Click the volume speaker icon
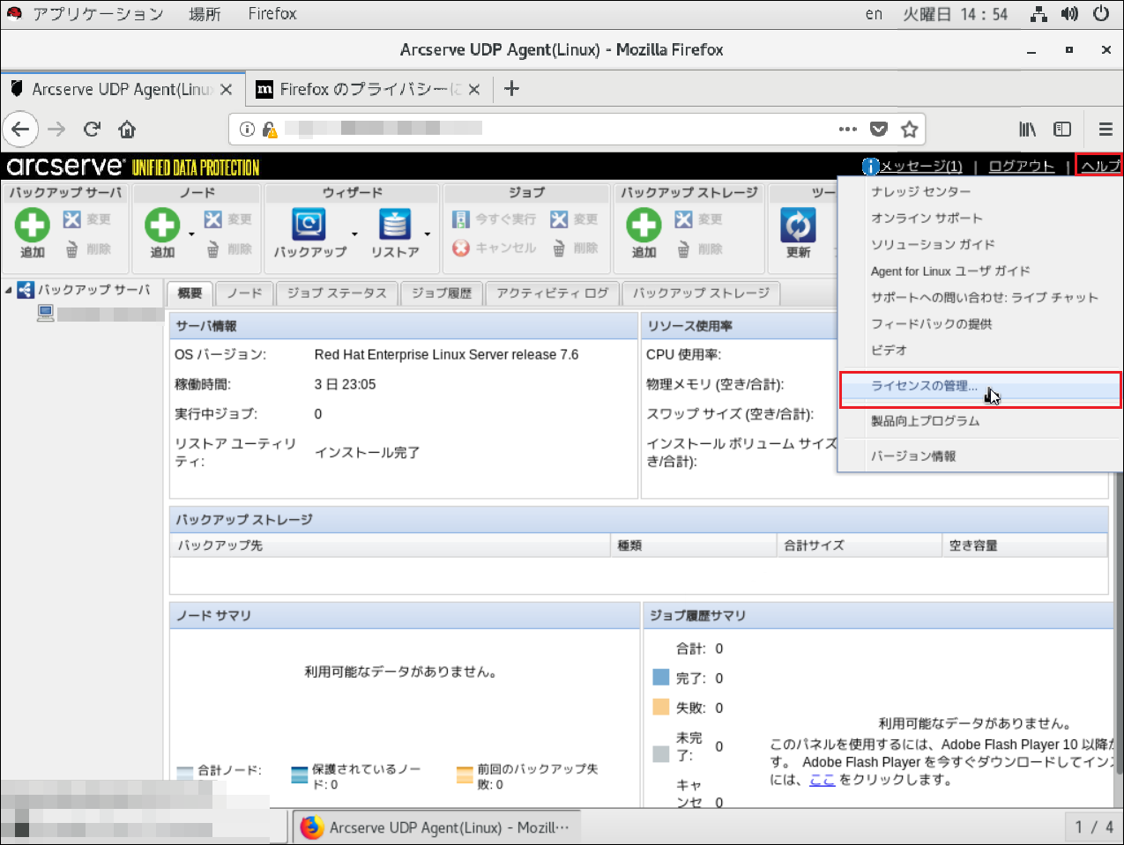The height and width of the screenshot is (845, 1124). 1069,14
